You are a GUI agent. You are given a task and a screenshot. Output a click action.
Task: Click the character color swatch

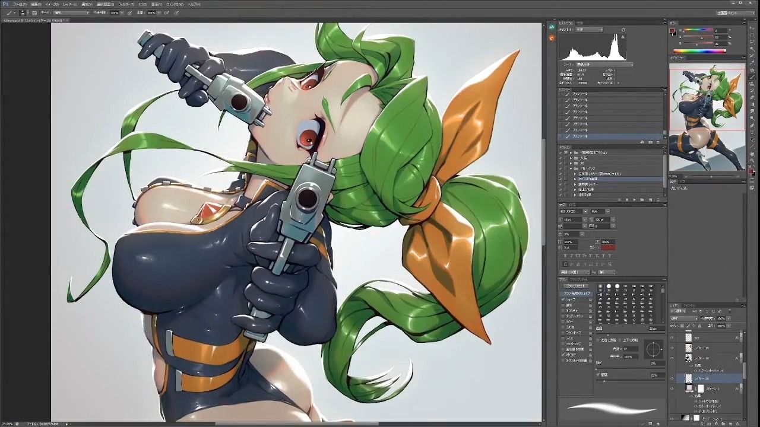click(x=608, y=247)
